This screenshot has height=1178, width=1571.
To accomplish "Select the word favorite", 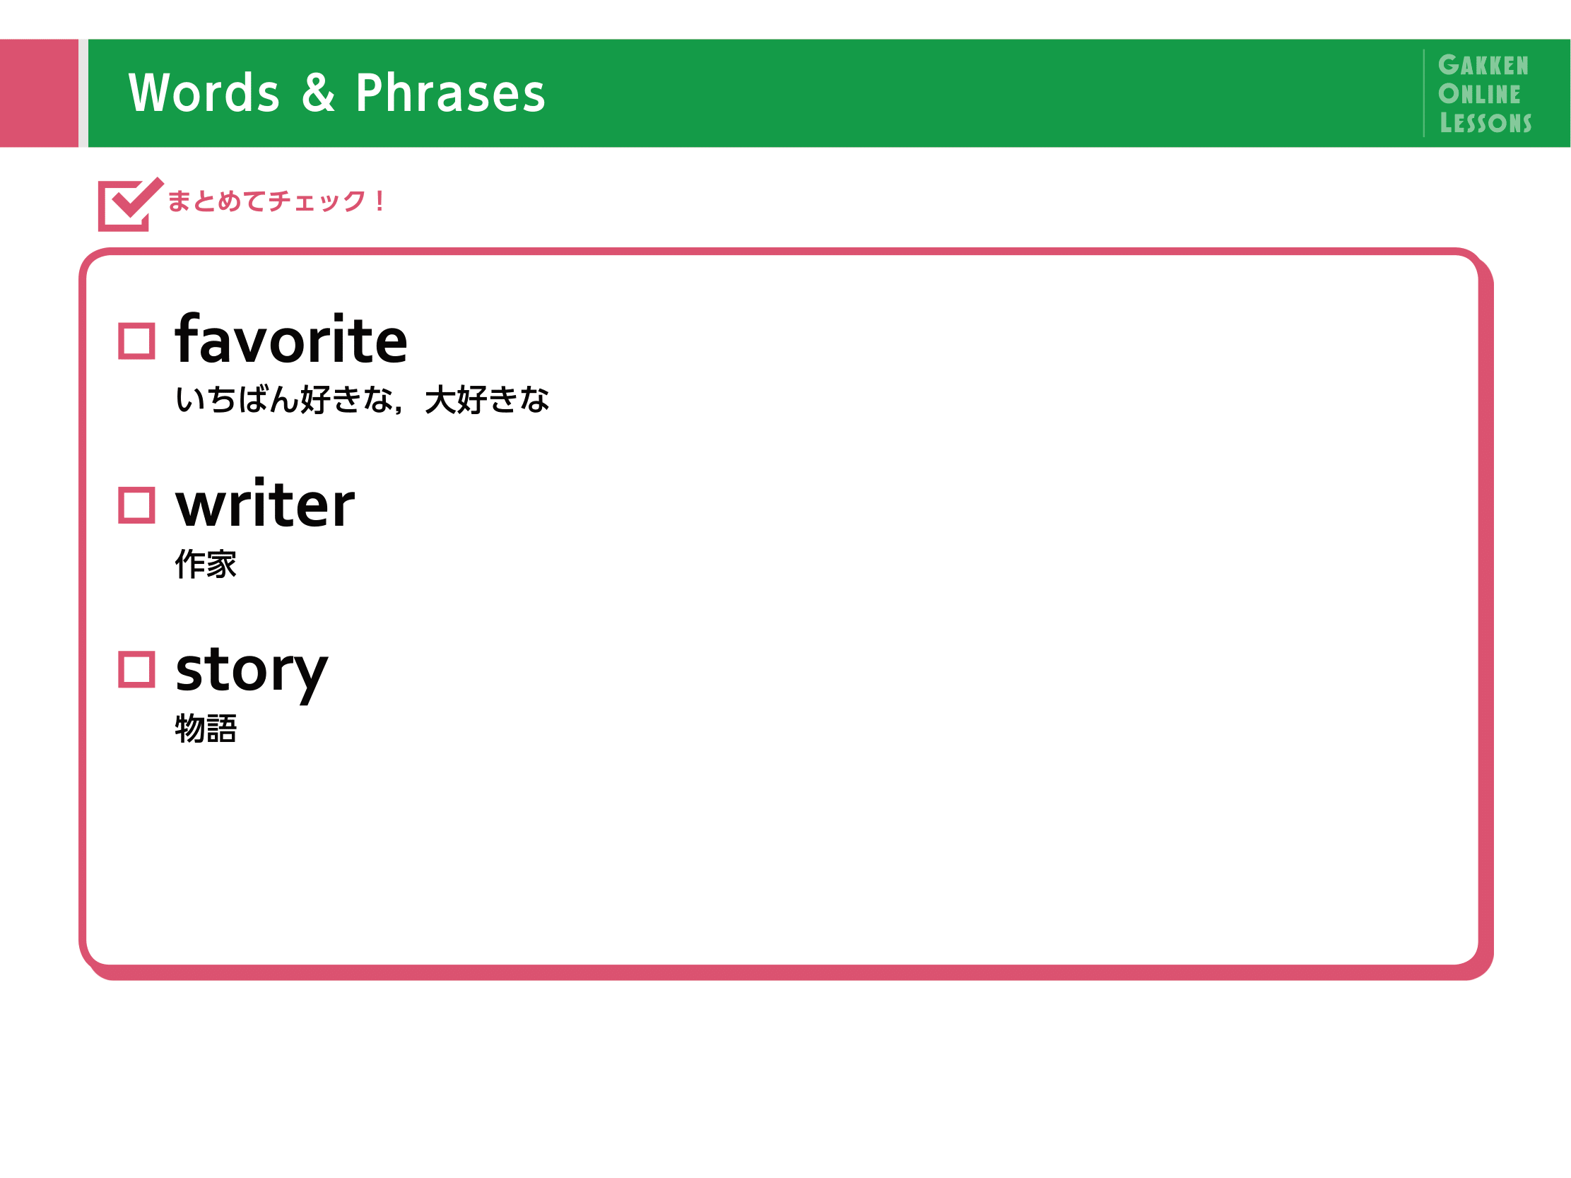I will pos(291,339).
